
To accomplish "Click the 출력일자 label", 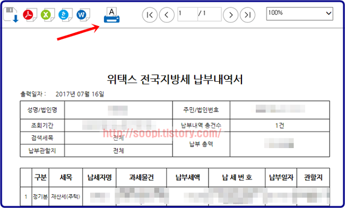I will click(33, 94).
